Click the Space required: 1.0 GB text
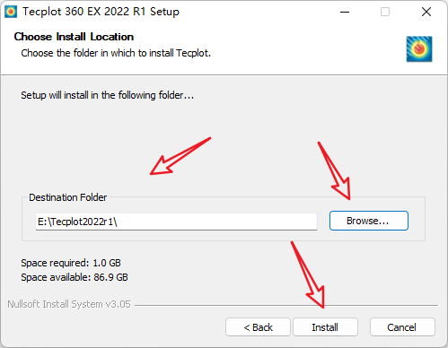This screenshot has width=448, height=348. 71,263
